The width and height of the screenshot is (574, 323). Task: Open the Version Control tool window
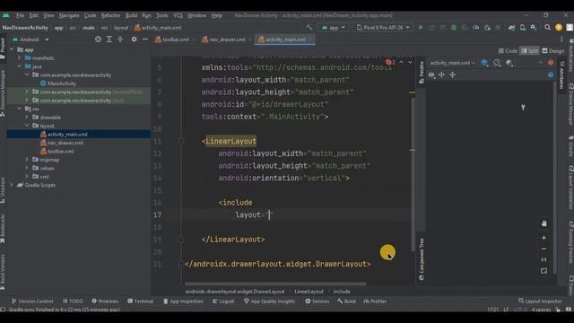(x=32, y=301)
